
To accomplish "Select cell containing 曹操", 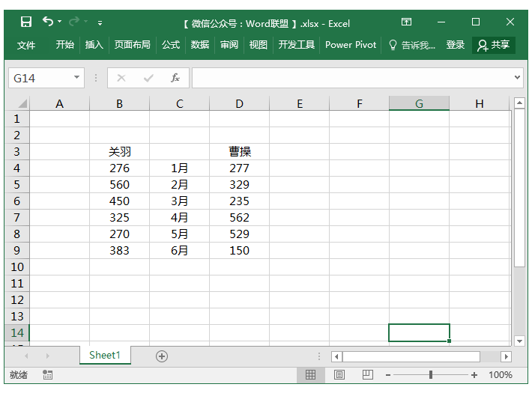I will pos(239,151).
